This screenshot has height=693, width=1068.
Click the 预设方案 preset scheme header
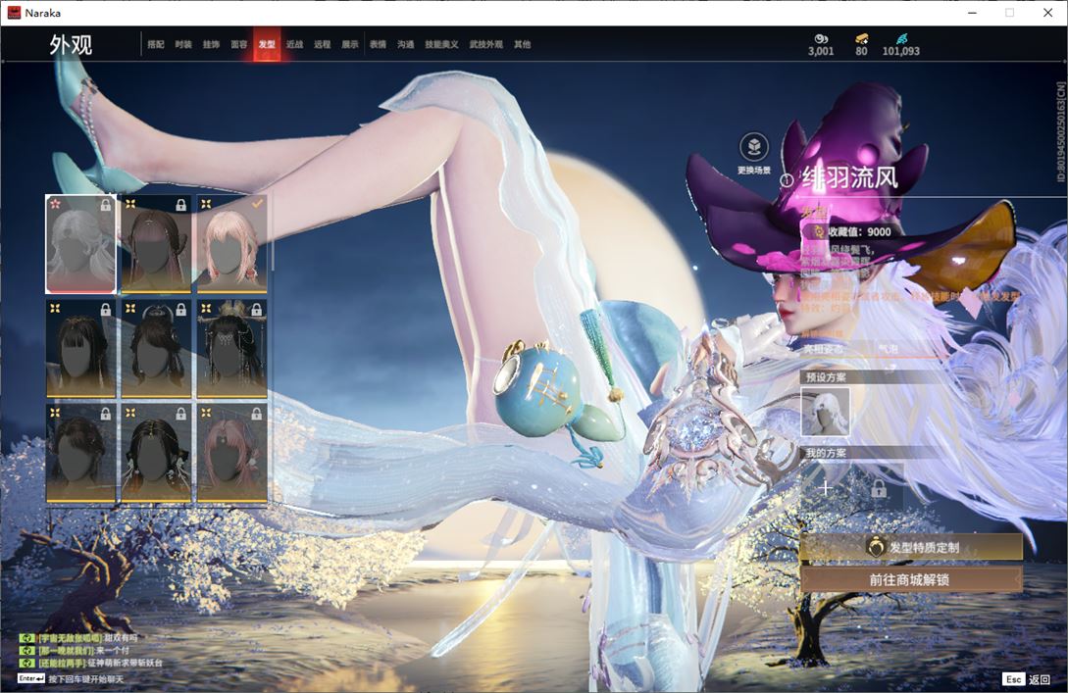coord(826,377)
